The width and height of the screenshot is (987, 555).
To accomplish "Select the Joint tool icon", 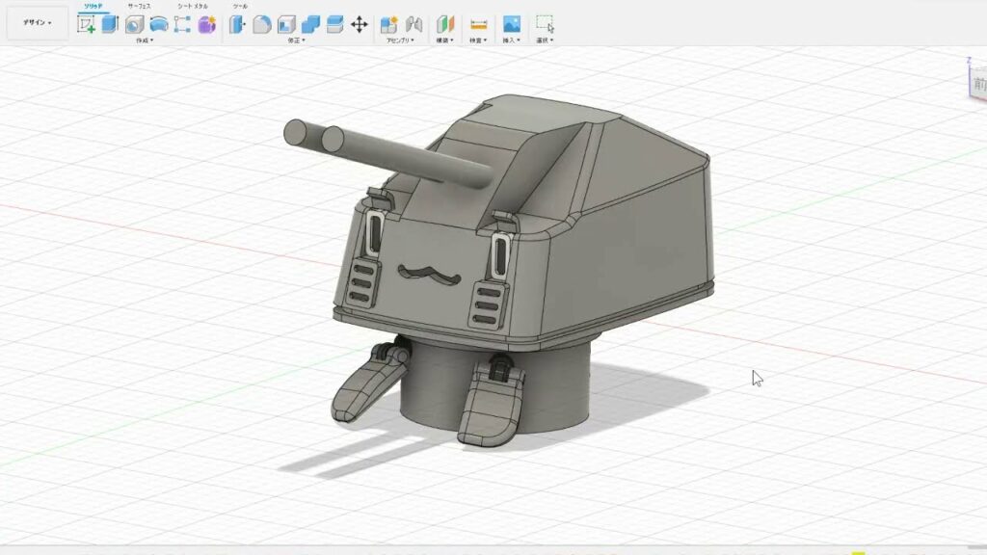I will pyautogui.click(x=413, y=24).
